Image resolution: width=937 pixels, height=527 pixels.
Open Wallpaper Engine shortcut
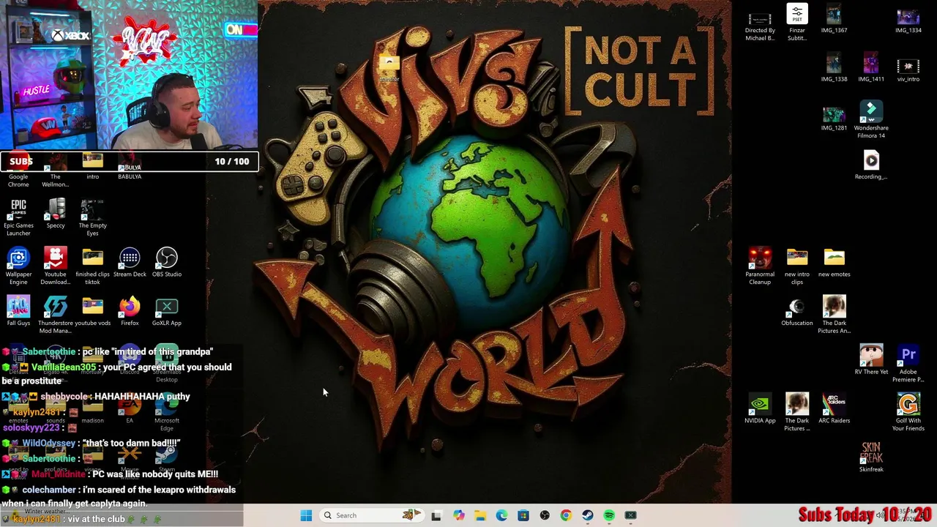coord(18,266)
